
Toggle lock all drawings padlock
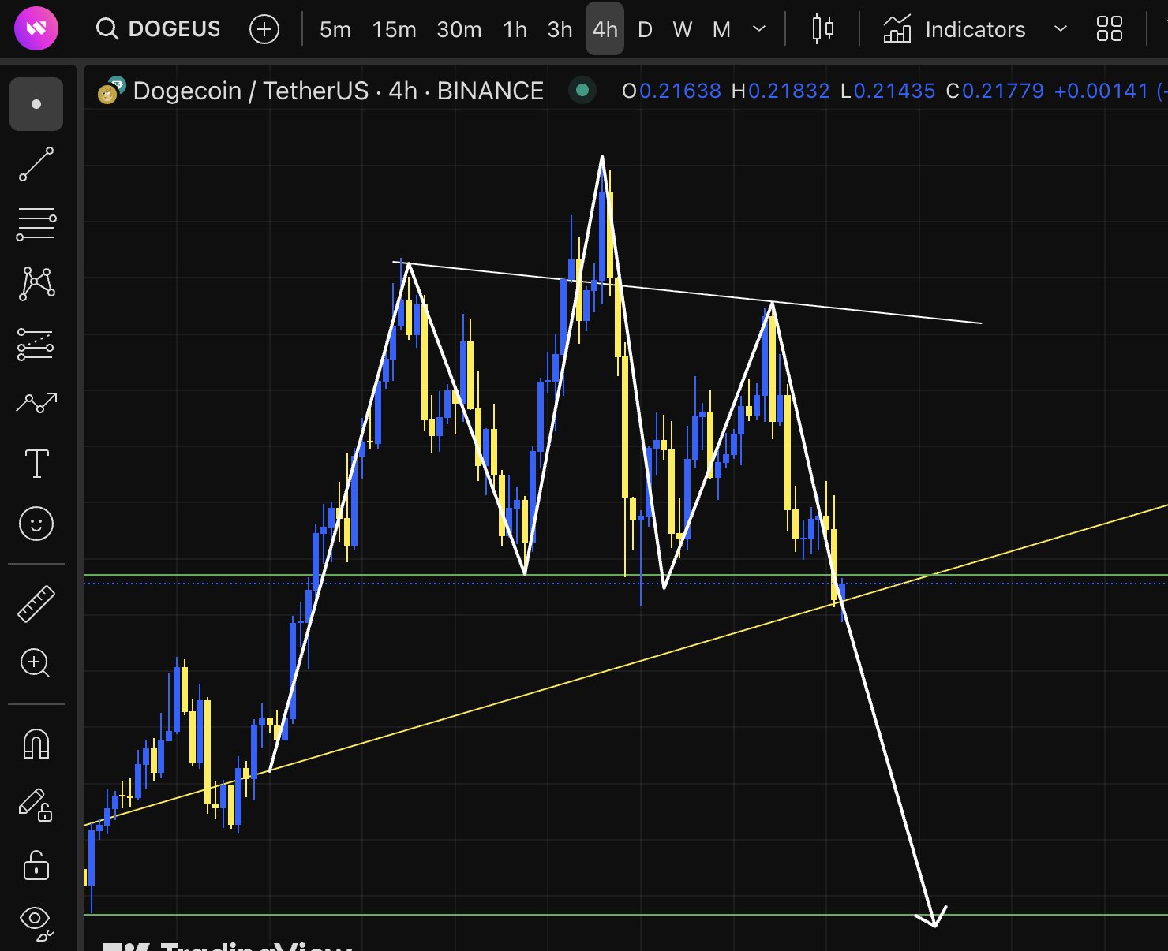tap(36, 865)
